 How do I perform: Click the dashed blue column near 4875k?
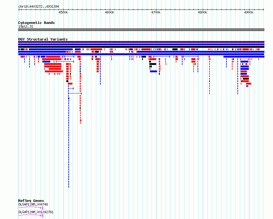coord(238,77)
